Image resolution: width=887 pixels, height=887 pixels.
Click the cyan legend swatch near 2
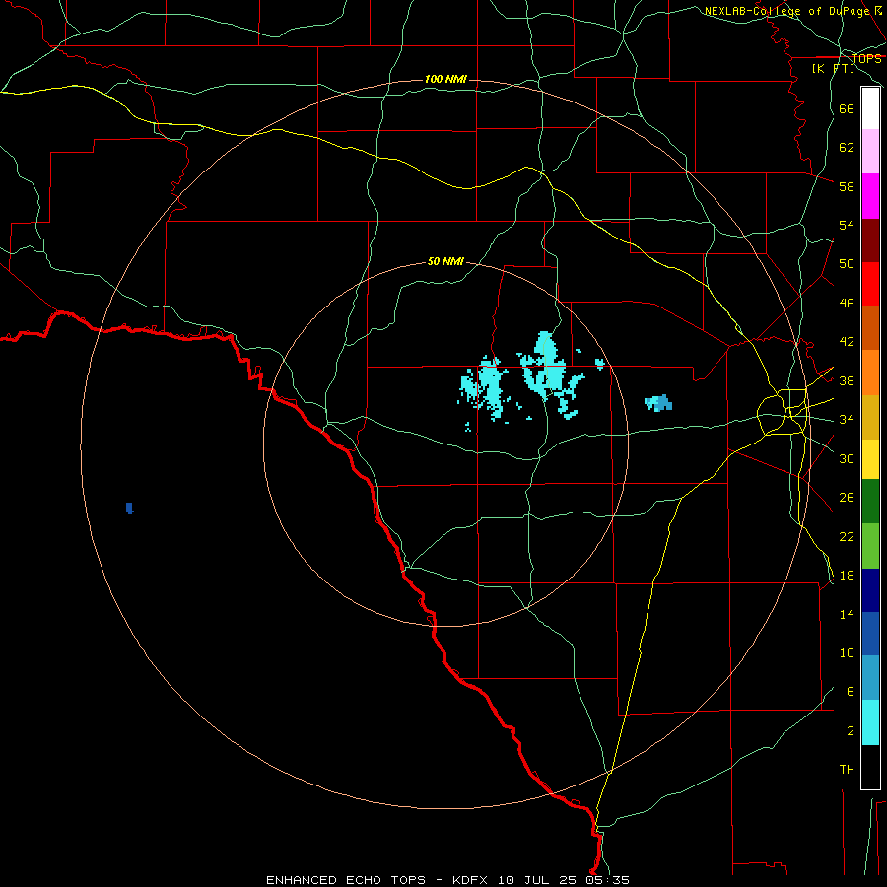(x=870, y=722)
